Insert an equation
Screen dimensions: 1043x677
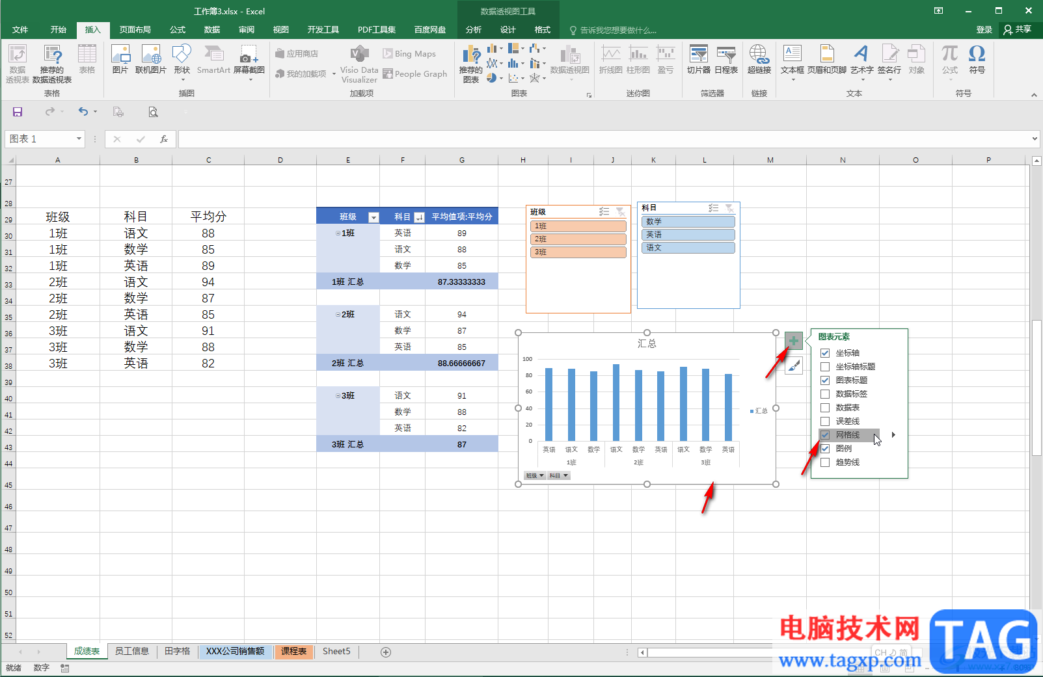click(x=950, y=62)
